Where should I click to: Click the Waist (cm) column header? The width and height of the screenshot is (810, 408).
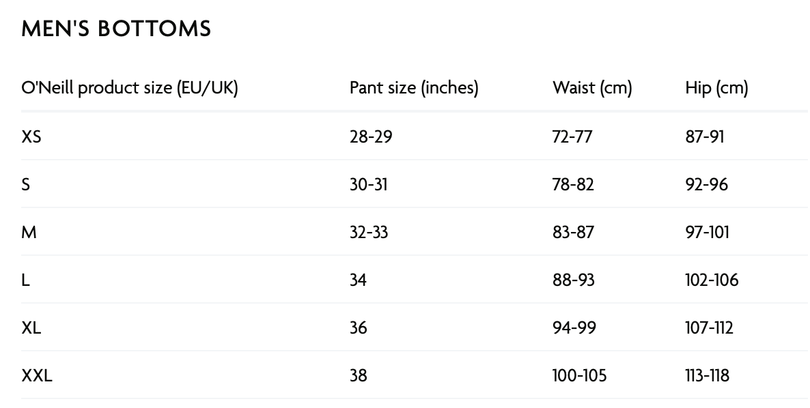pos(592,88)
